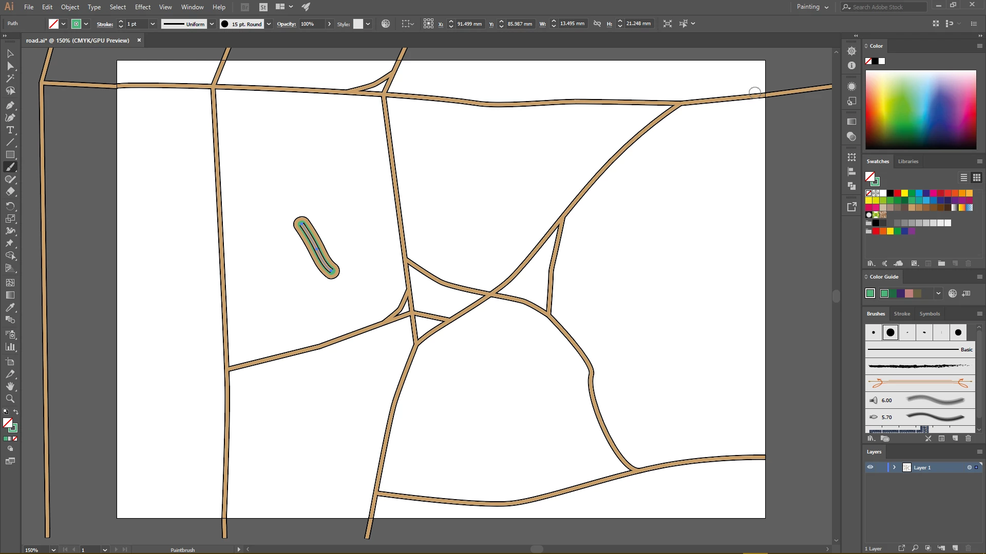The image size is (986, 554).
Task: Select the Magic Wand tool
Action: (10, 78)
